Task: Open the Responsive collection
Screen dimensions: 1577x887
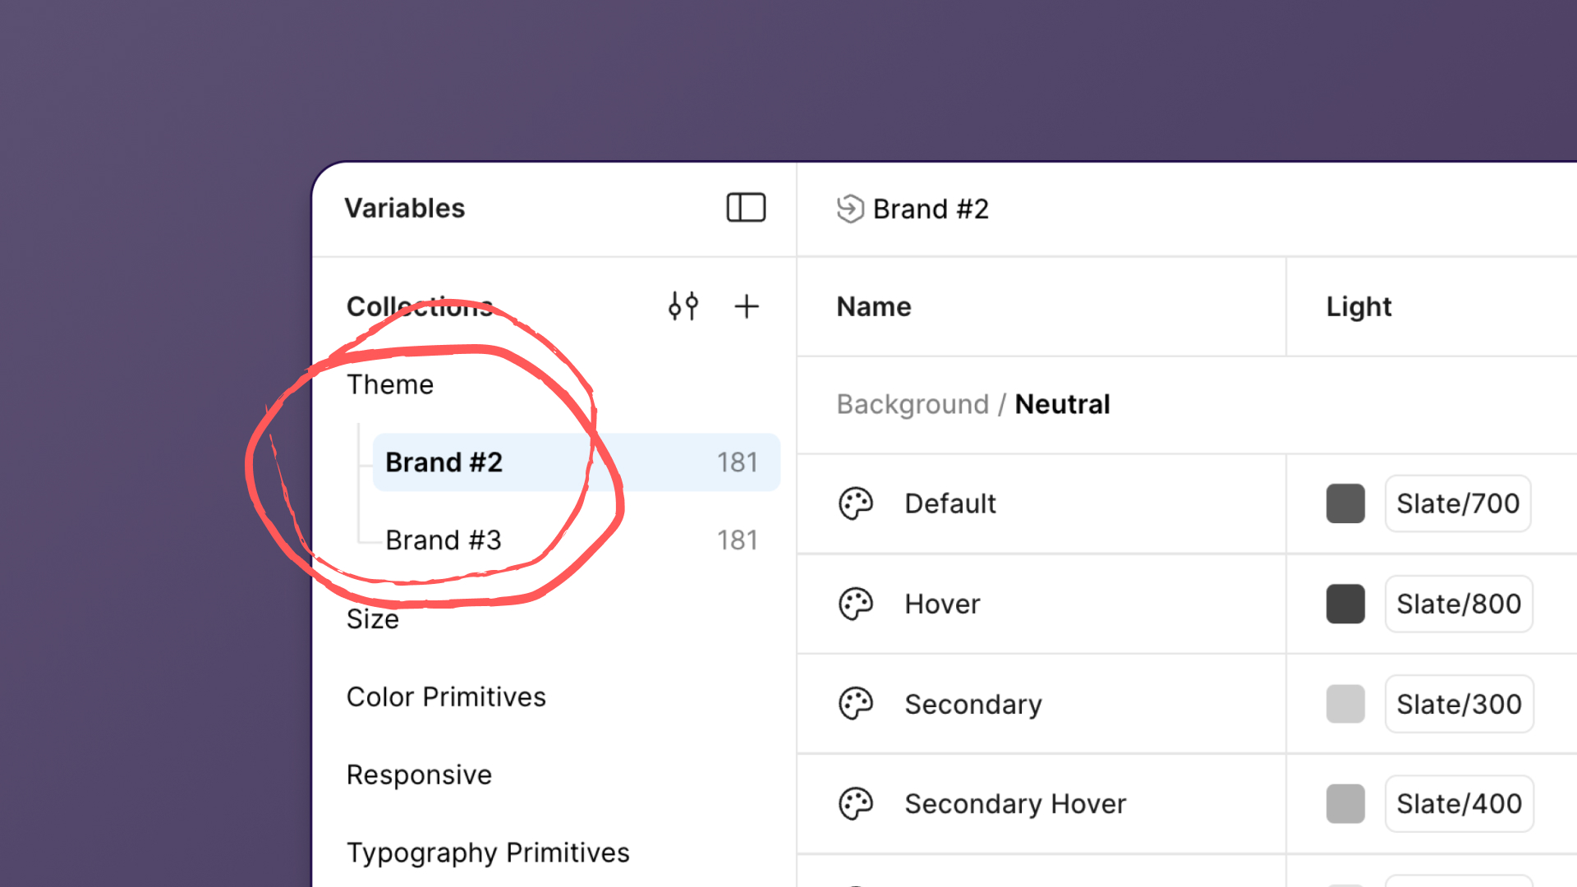Action: 419,774
